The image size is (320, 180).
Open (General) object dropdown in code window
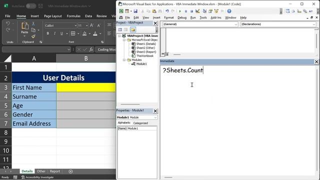point(235,24)
